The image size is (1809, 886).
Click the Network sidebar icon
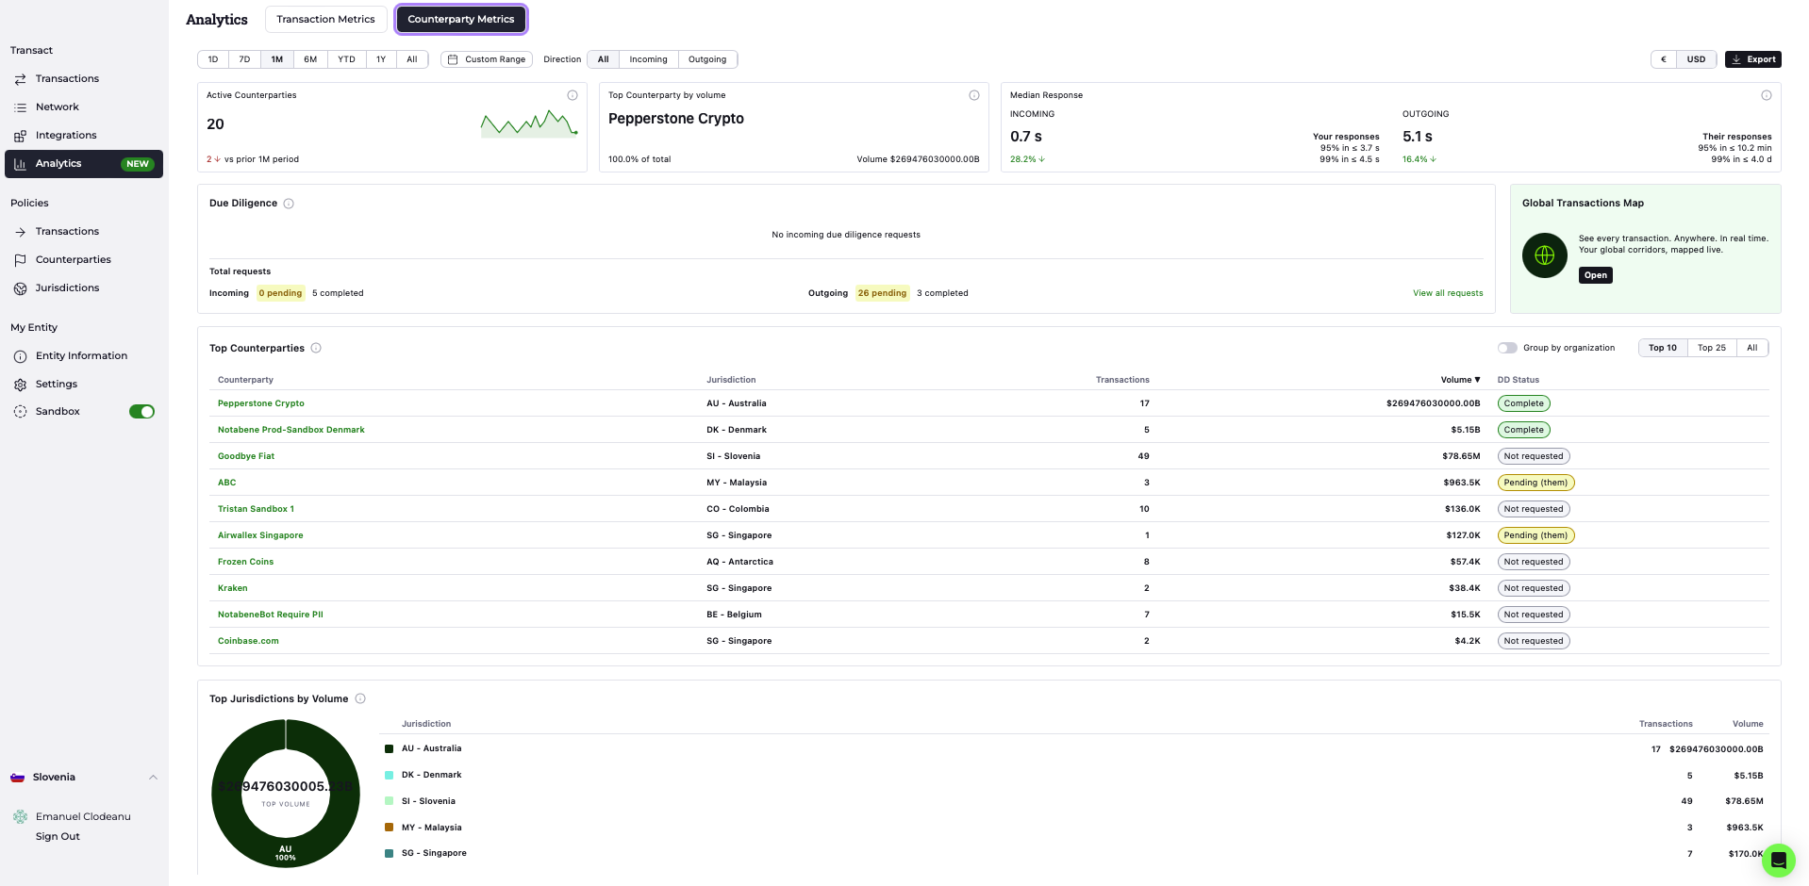pyautogui.click(x=20, y=107)
